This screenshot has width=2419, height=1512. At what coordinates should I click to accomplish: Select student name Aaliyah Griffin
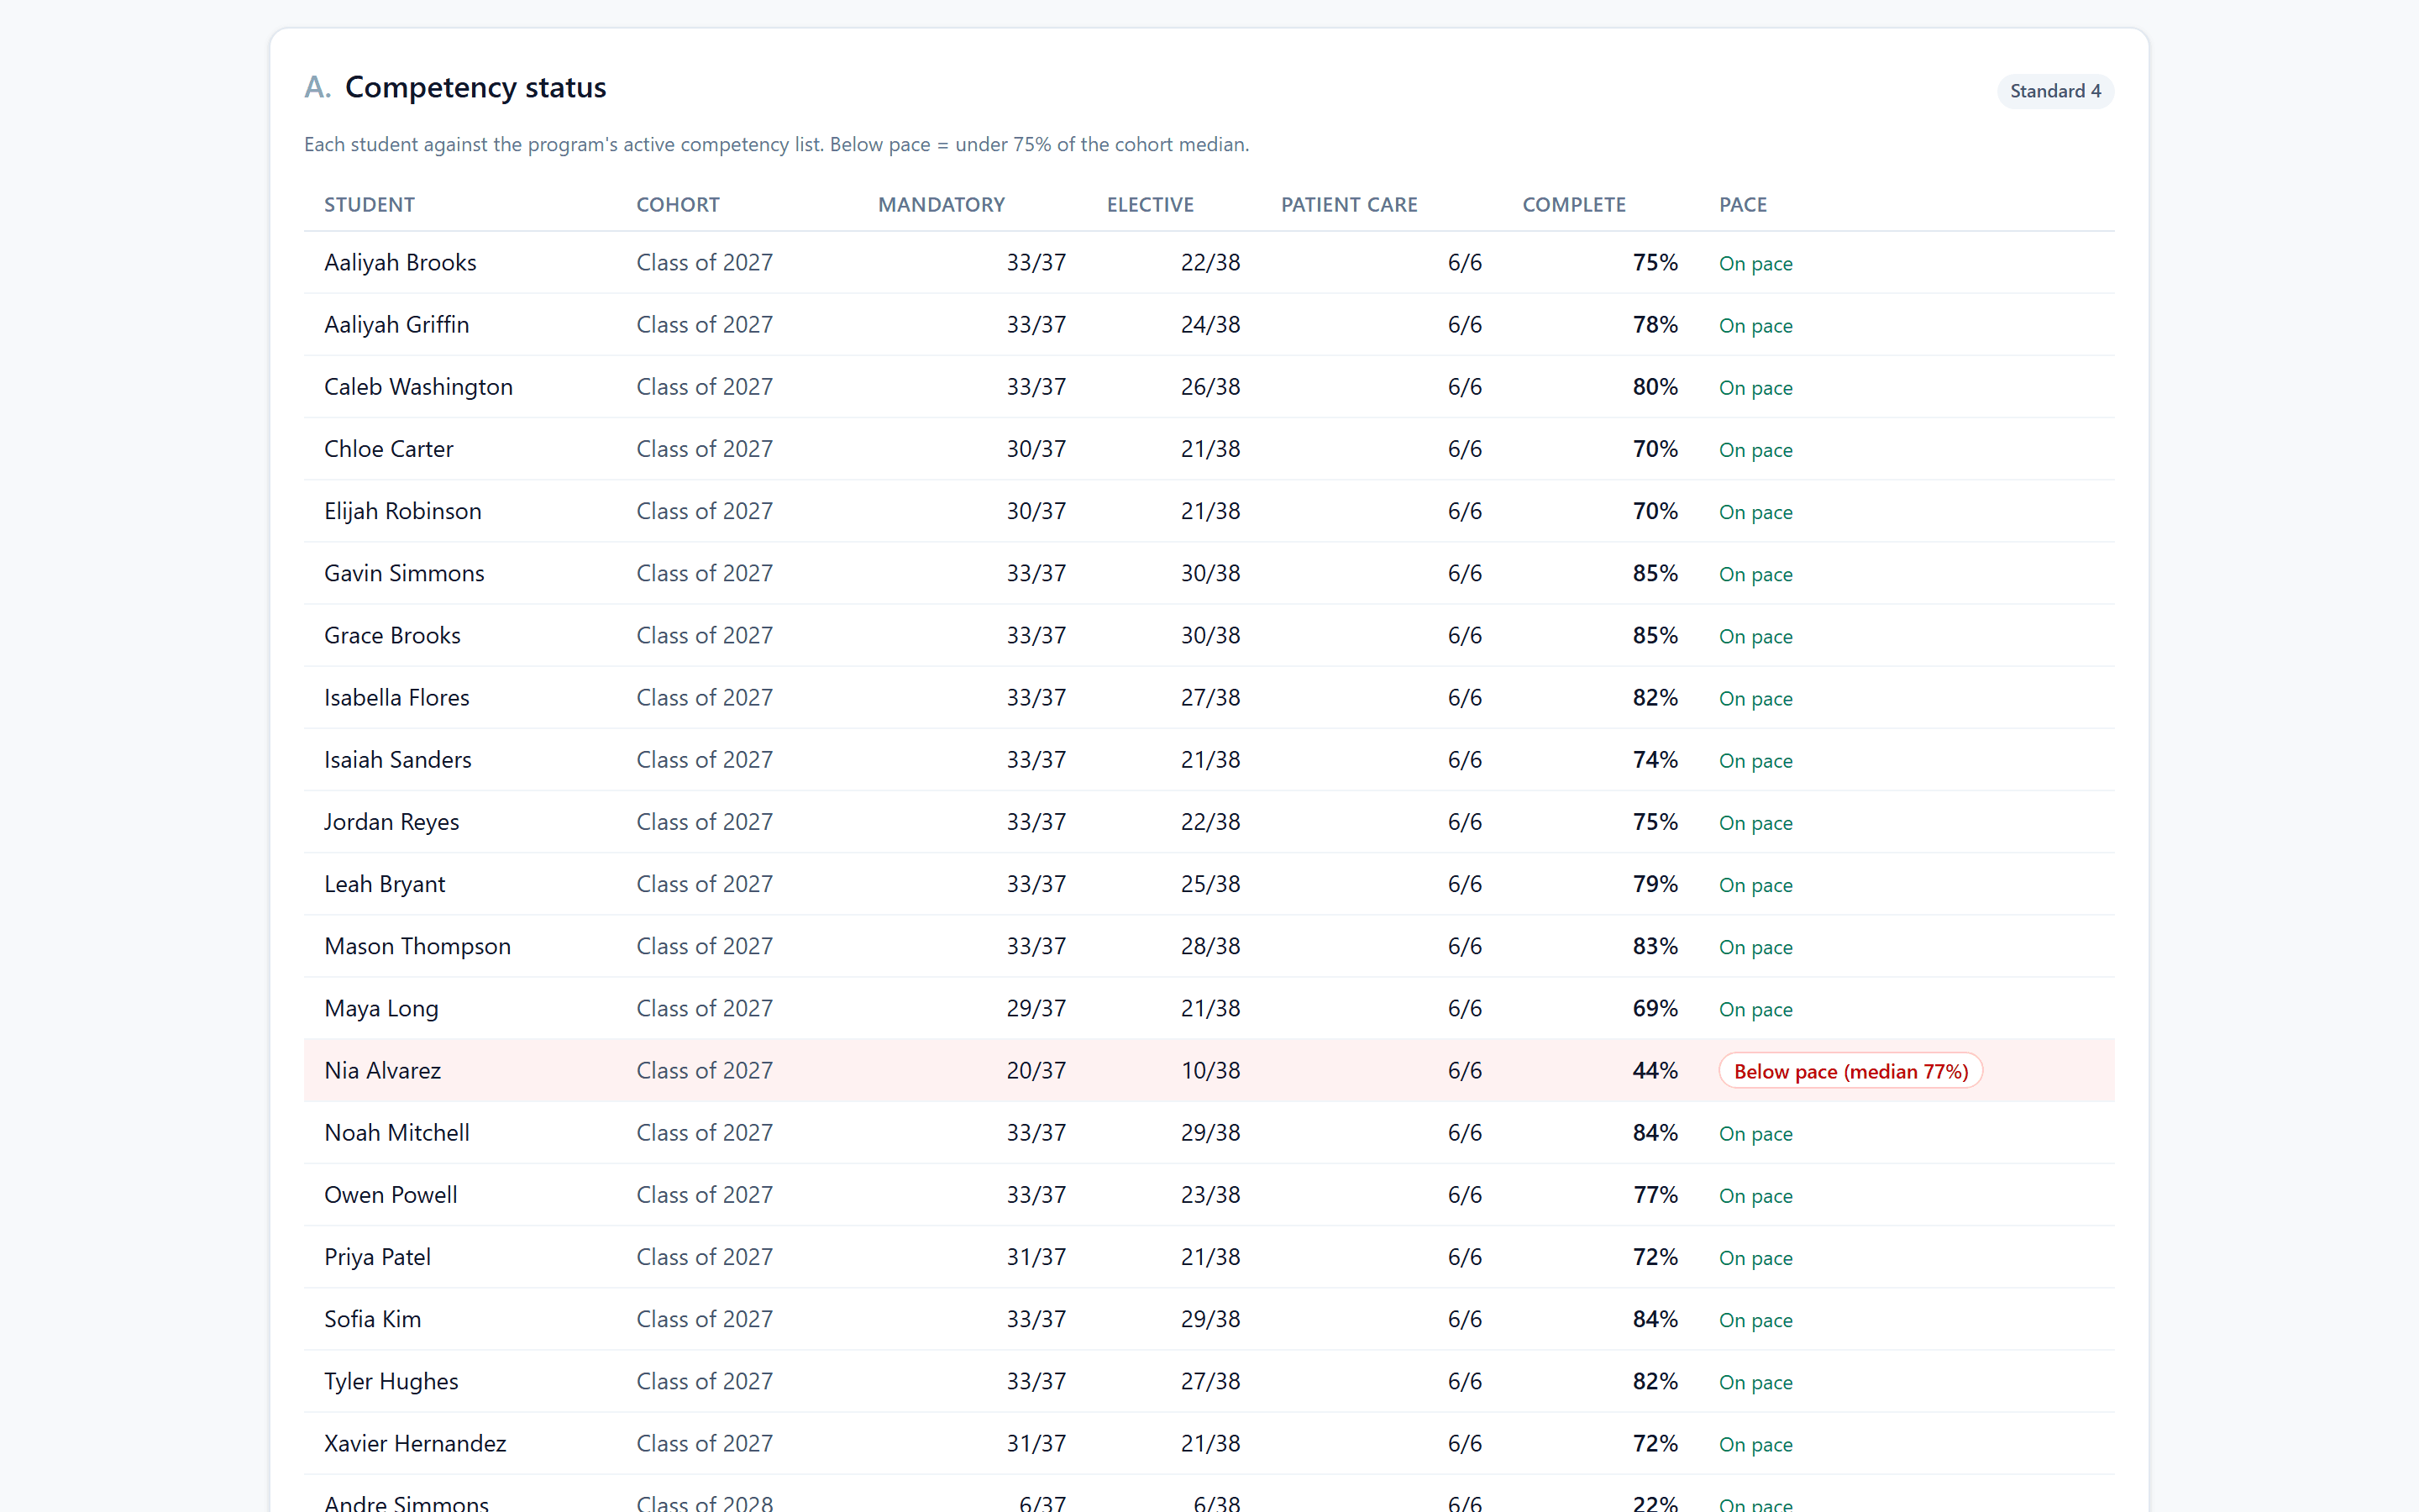(396, 324)
